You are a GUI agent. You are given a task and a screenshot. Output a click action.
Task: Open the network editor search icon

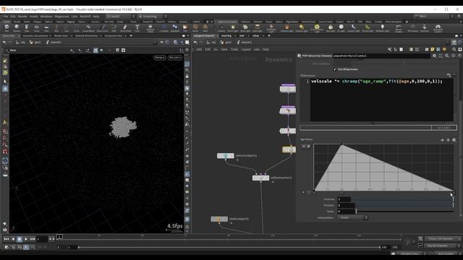pos(454,50)
